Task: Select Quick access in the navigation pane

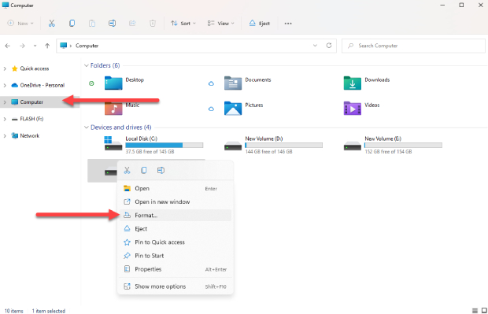Action: coord(35,68)
